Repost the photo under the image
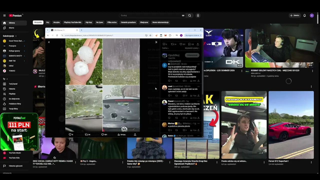Image resolution: width=320 pixels, height=180 pixels. [87, 134]
